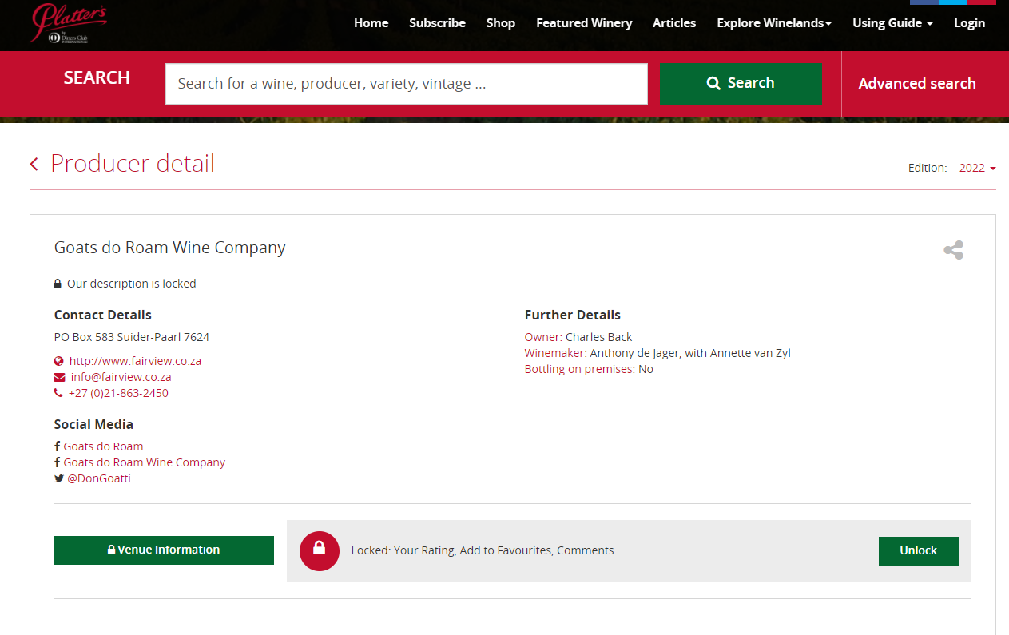Click the PO Box 583 Suider-Paarl address
1009x635 pixels.
[132, 337]
